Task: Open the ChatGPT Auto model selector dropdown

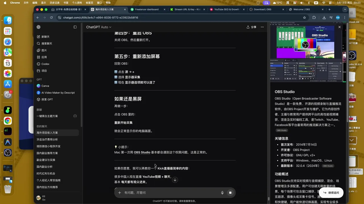Action: coord(99,27)
